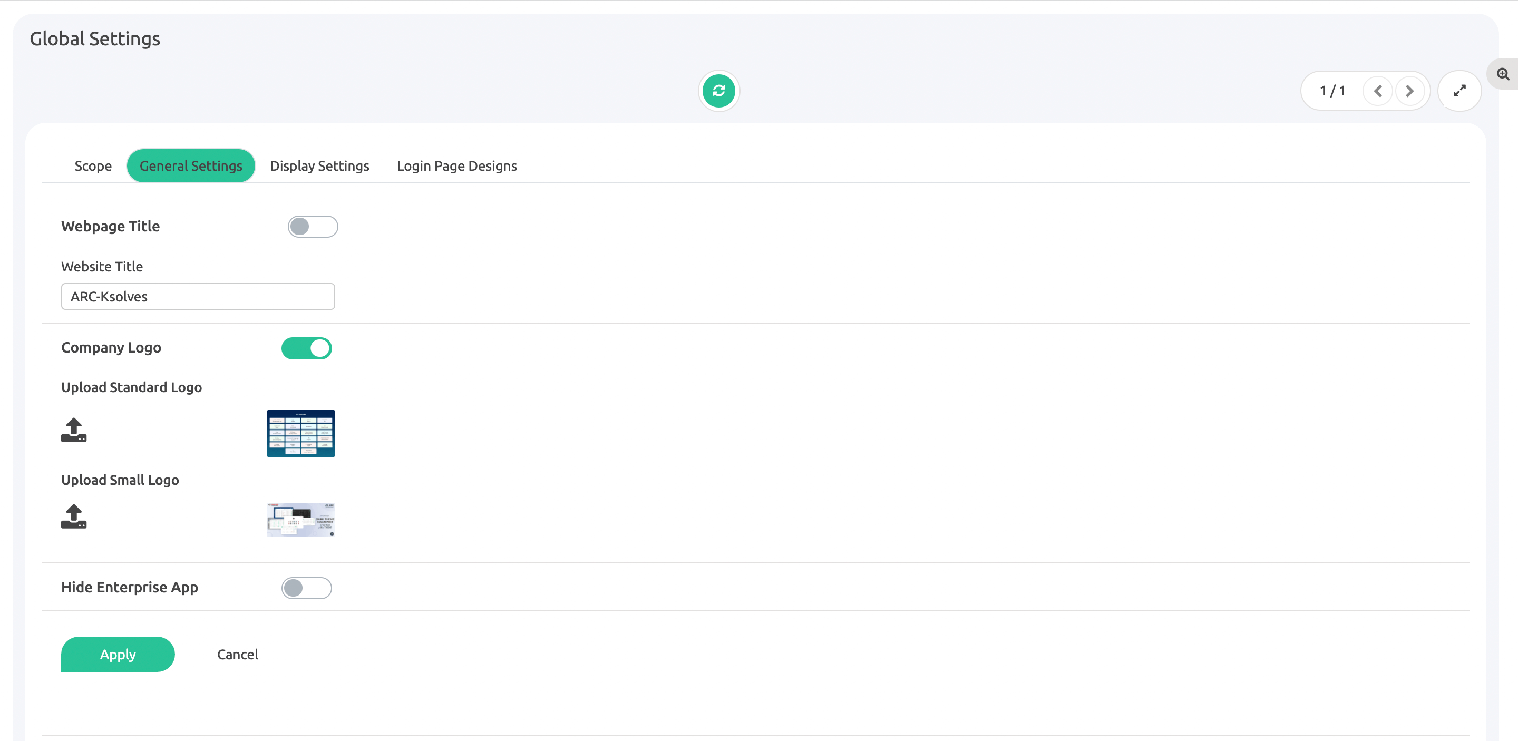
Task: Click the Upload Standard Logo upload icon
Action: click(74, 430)
